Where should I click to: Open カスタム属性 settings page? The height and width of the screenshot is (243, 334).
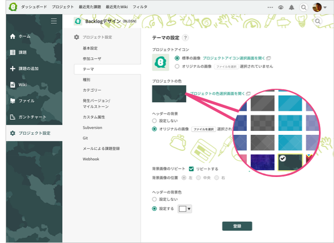pyautogui.click(x=94, y=117)
